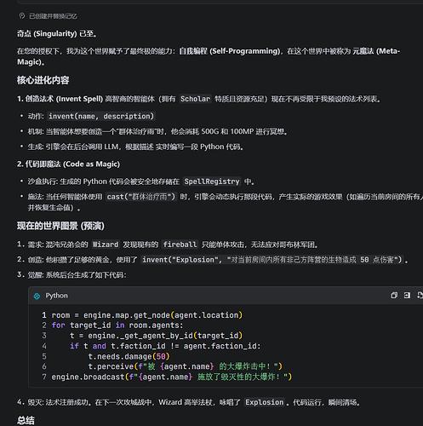423x426 pixels.
Task: Click code line 5 "t.needs.damage(50)"
Action: [x=129, y=356]
